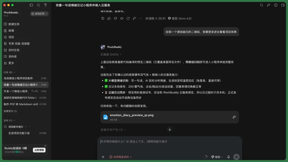Search conversation using top-right magnifier
This screenshot has height=162, width=288.
tap(262, 5)
